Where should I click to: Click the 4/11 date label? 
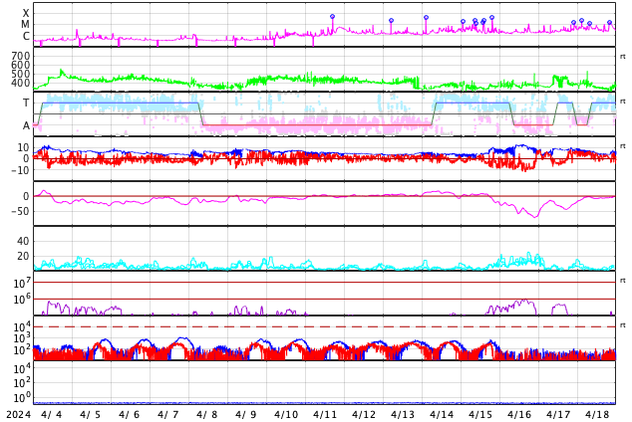[x=324, y=414]
